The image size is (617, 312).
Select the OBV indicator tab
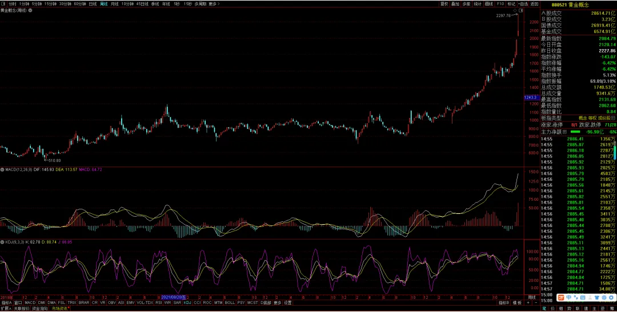(x=112, y=302)
